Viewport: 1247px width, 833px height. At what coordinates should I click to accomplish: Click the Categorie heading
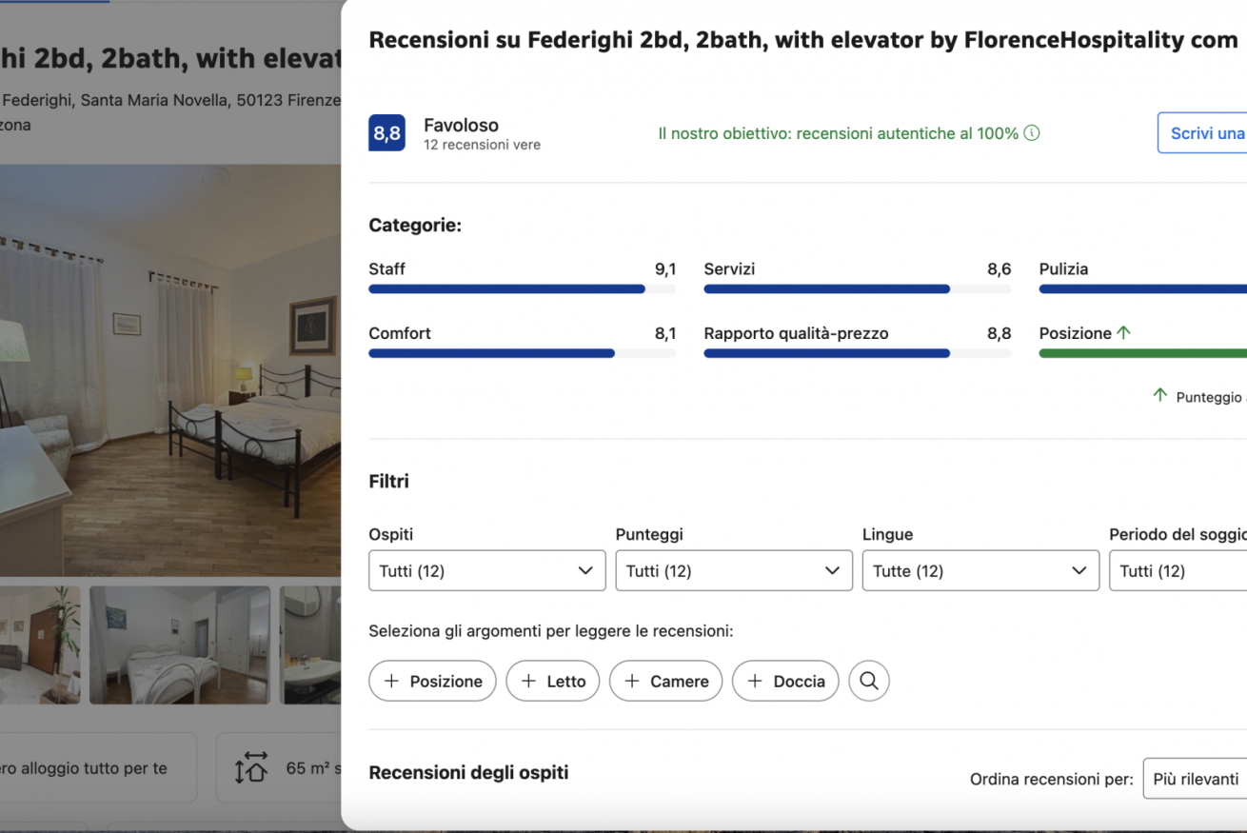tap(415, 226)
